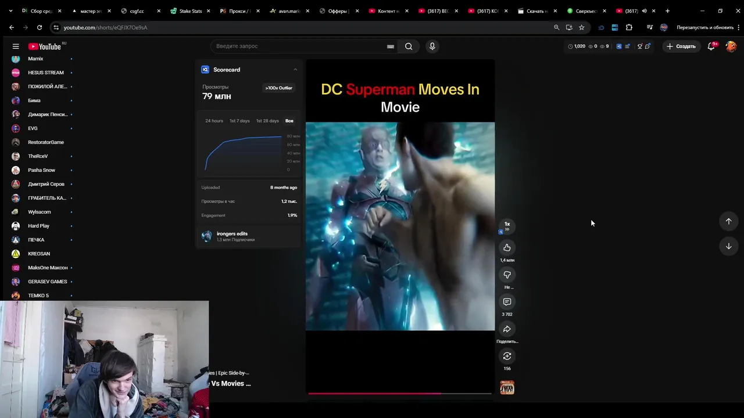Open the vidIQ extension icon in YouTube header

click(619, 46)
